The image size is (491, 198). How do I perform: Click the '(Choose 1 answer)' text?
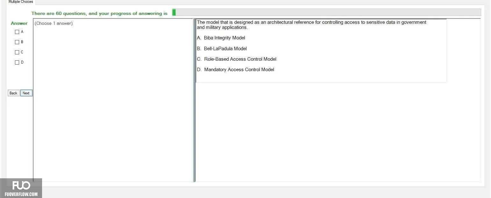click(x=54, y=24)
